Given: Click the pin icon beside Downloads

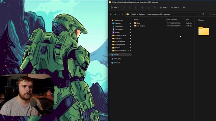Looking at the screenshot, I should coord(131,27).
